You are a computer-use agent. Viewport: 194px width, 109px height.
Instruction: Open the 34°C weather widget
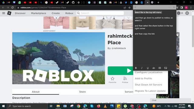[x=157, y=106]
